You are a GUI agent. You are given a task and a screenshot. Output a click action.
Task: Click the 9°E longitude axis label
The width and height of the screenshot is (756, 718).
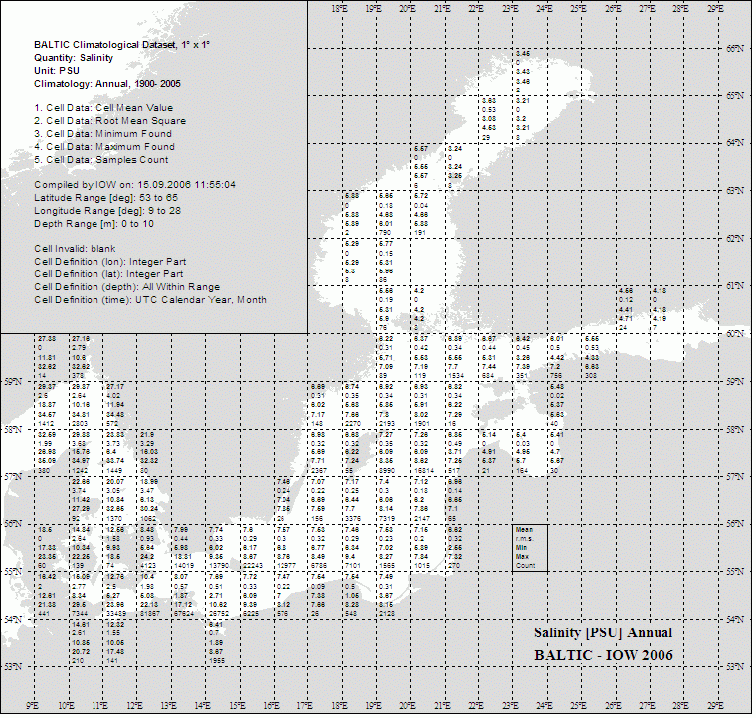tap(32, 707)
